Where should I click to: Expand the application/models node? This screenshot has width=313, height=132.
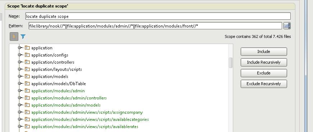pyautogui.click(x=19, y=76)
